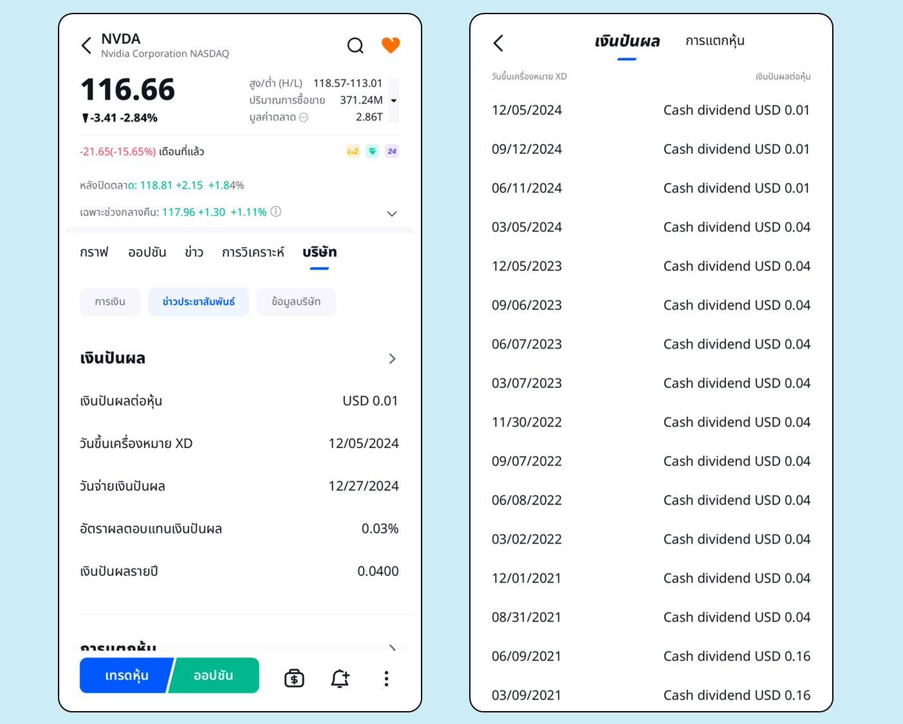Select the การเงิน filter chip
903x724 pixels.
[x=110, y=302]
